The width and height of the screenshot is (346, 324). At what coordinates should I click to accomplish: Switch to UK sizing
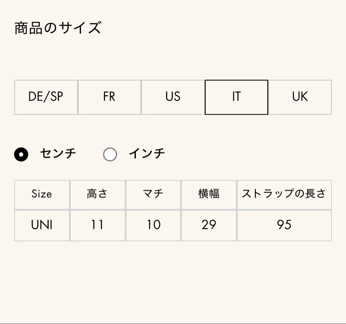pyautogui.click(x=300, y=97)
